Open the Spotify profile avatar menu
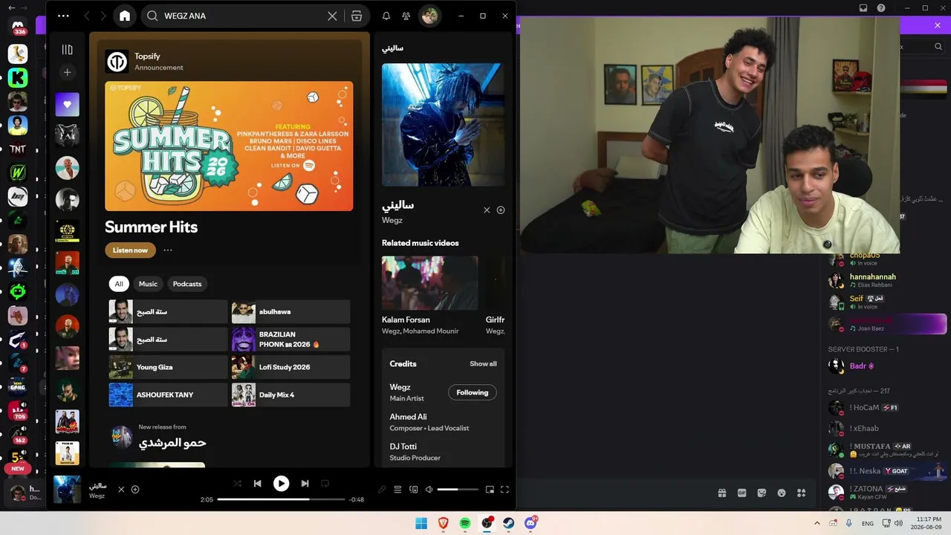Image resolution: width=951 pixels, height=535 pixels. pyautogui.click(x=429, y=16)
